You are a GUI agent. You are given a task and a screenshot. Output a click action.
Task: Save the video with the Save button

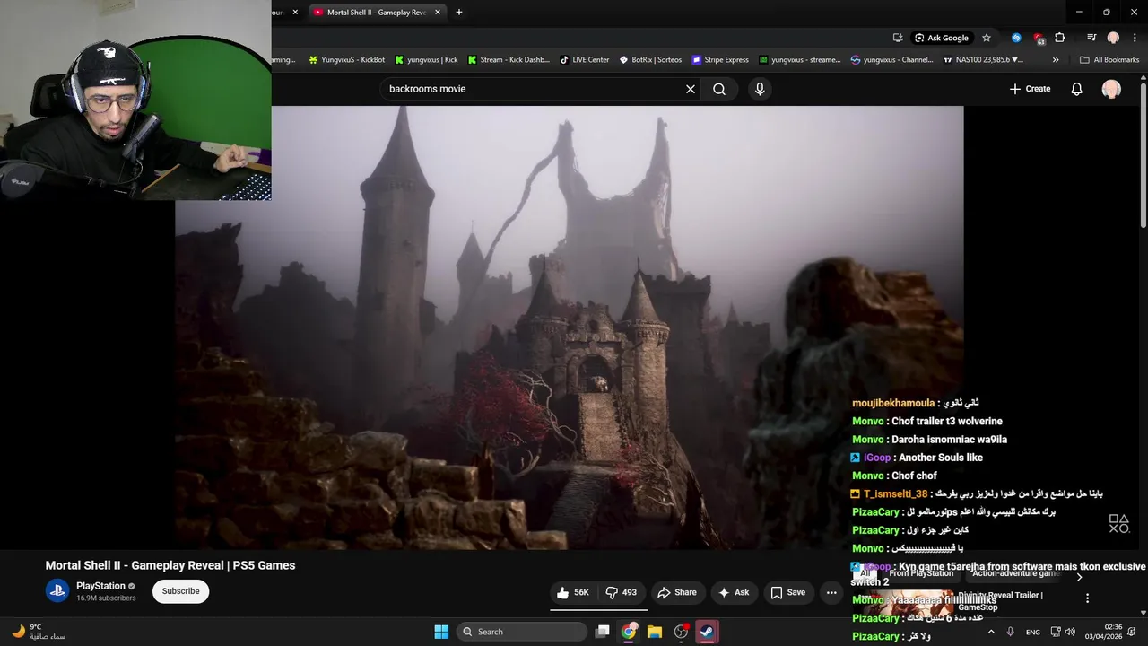click(787, 592)
